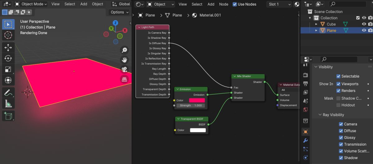Expand the Cube item in outliner
The width and height of the screenshot is (373, 164).
pos(316,24)
